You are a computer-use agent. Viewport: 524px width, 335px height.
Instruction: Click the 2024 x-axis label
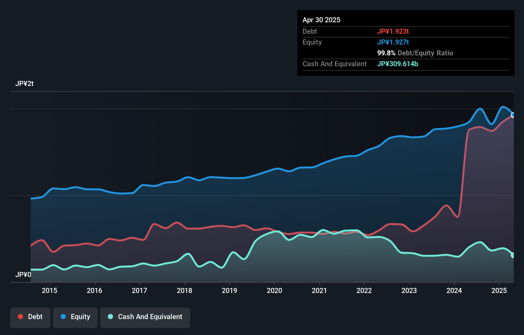(454, 290)
